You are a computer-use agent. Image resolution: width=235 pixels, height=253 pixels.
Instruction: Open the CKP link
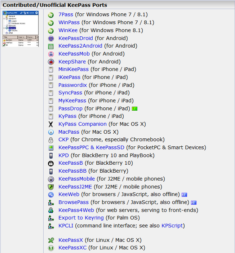pyautogui.click(x=63, y=139)
